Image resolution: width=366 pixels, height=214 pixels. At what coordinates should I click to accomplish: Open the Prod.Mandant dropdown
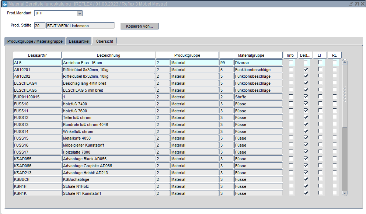point(79,14)
